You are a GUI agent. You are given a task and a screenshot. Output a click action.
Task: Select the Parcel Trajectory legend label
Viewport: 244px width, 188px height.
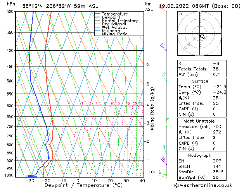point(120,21)
